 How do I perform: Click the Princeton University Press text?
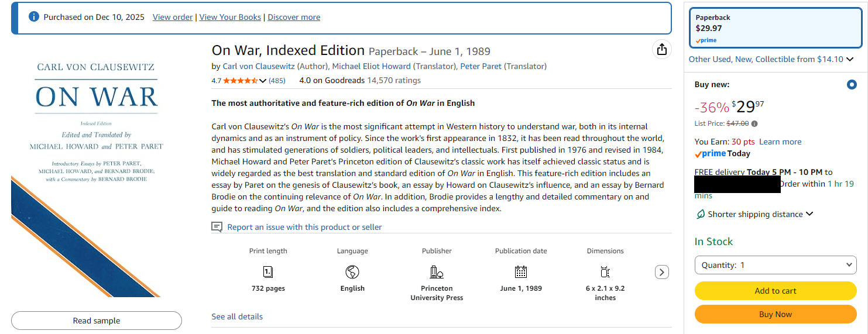pos(437,293)
